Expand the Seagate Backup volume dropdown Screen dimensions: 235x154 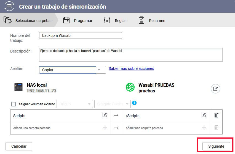pyautogui.click(x=112, y=104)
